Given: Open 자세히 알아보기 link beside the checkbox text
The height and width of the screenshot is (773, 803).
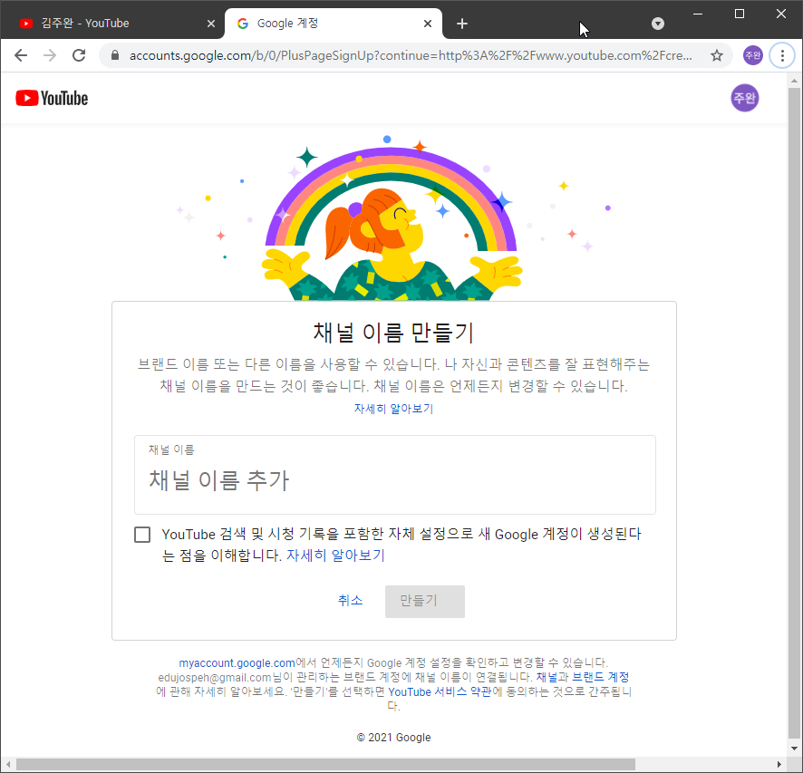Looking at the screenshot, I should click(335, 556).
